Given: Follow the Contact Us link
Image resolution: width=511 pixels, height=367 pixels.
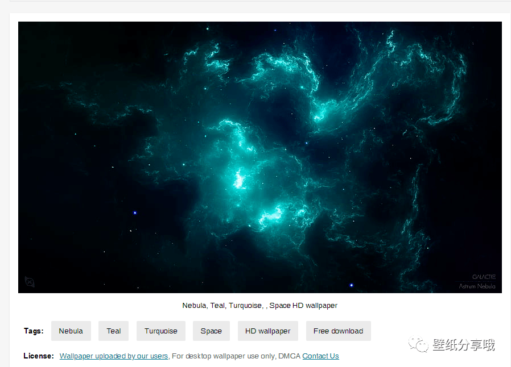Looking at the screenshot, I should [320, 356].
